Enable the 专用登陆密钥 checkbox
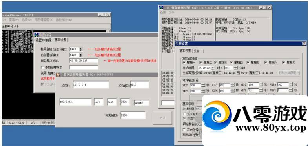308x146 pixels. click(x=42, y=68)
